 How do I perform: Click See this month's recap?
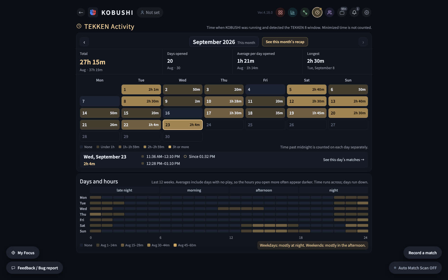[x=285, y=42]
